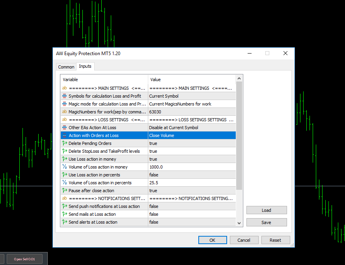Screen dimensions: 345x265
Task: Click the scrollbar down arrow
Action: tap(239, 223)
